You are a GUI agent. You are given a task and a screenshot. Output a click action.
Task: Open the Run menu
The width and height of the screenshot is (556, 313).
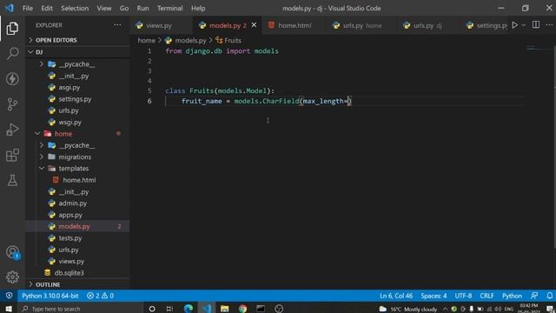pyautogui.click(x=142, y=8)
